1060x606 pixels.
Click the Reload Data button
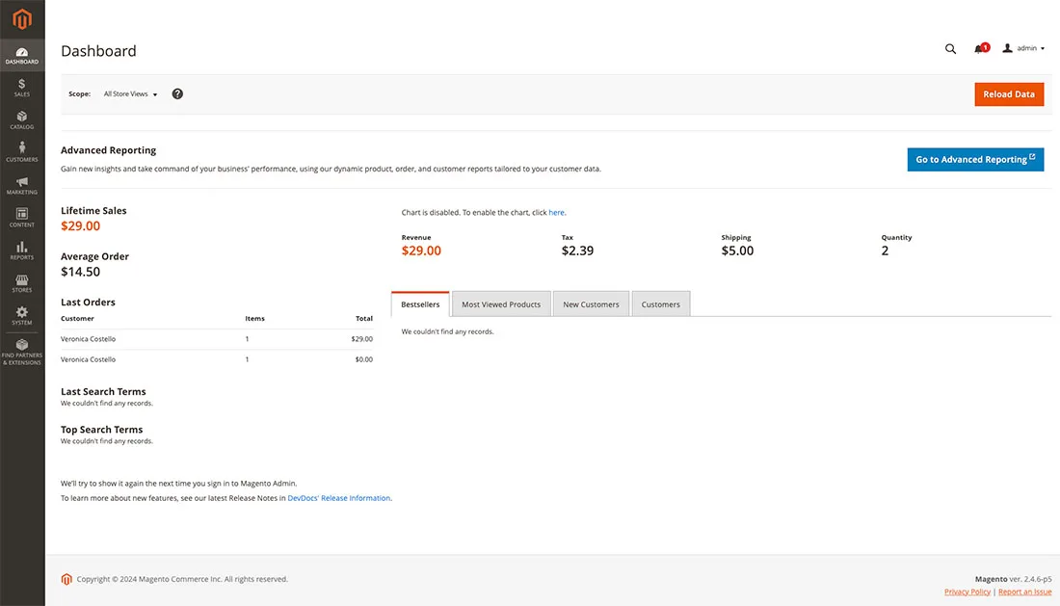point(1009,93)
